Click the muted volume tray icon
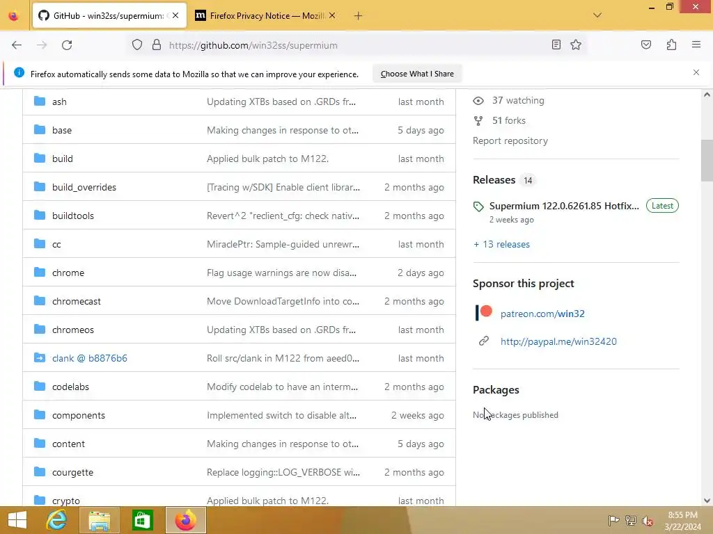The height and width of the screenshot is (534, 713). coord(648,521)
